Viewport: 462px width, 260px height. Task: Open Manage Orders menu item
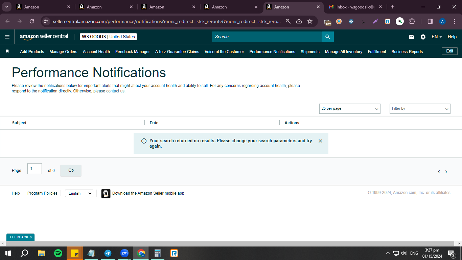(x=63, y=52)
